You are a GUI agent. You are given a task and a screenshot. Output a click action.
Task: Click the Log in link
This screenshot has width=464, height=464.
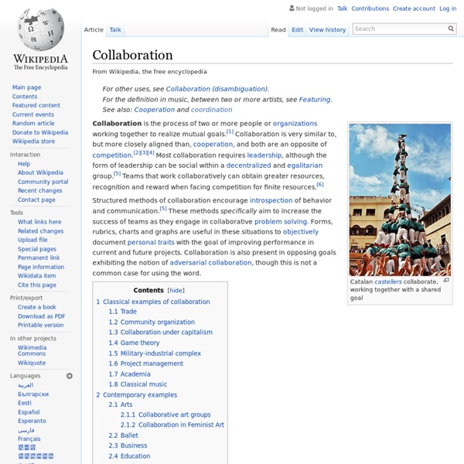point(448,9)
